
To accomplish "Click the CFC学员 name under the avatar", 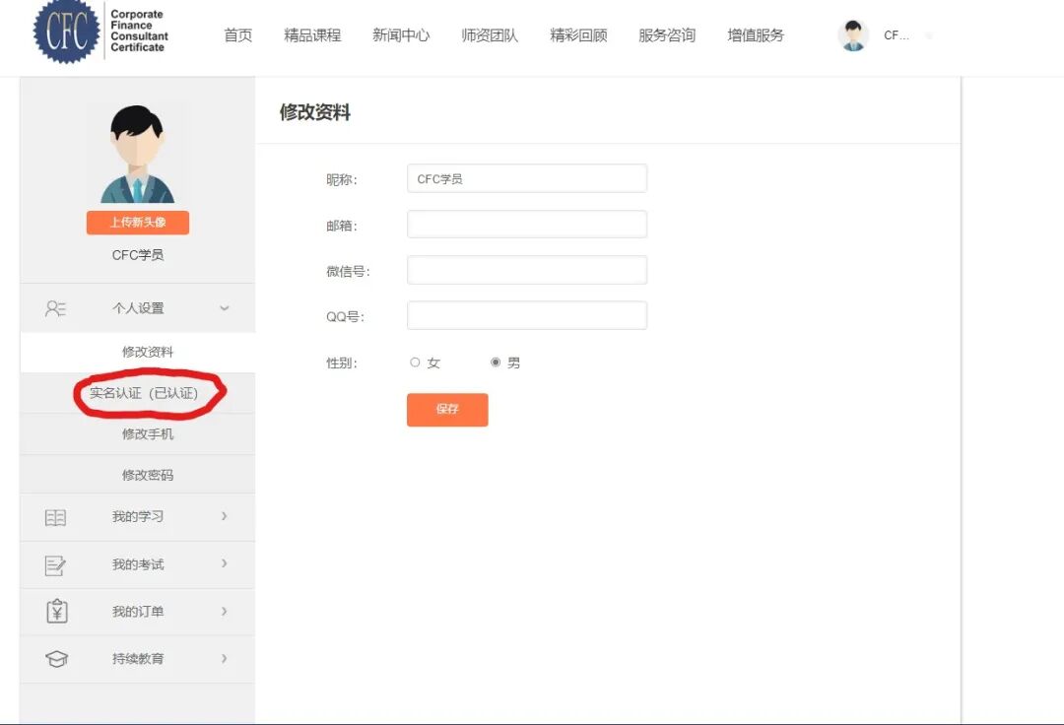I will coord(138,255).
